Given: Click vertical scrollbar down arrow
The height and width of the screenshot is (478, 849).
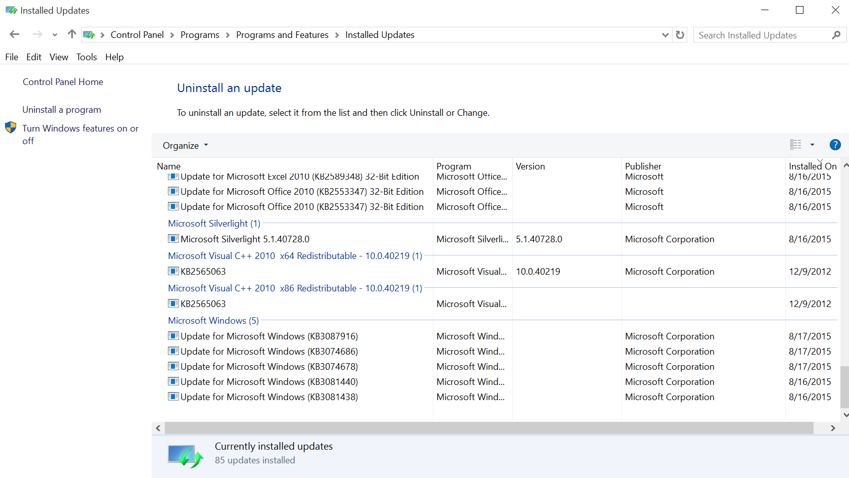Looking at the screenshot, I should [x=845, y=415].
